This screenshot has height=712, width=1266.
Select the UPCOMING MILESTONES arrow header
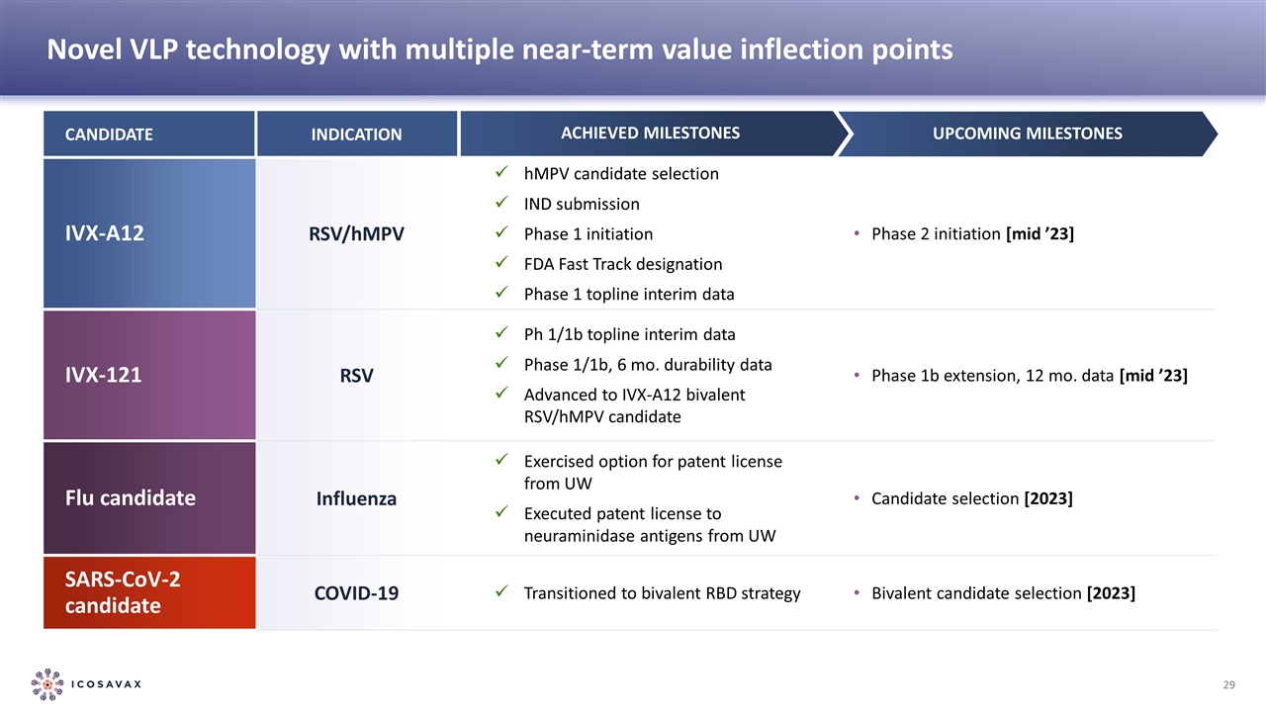1028,133
